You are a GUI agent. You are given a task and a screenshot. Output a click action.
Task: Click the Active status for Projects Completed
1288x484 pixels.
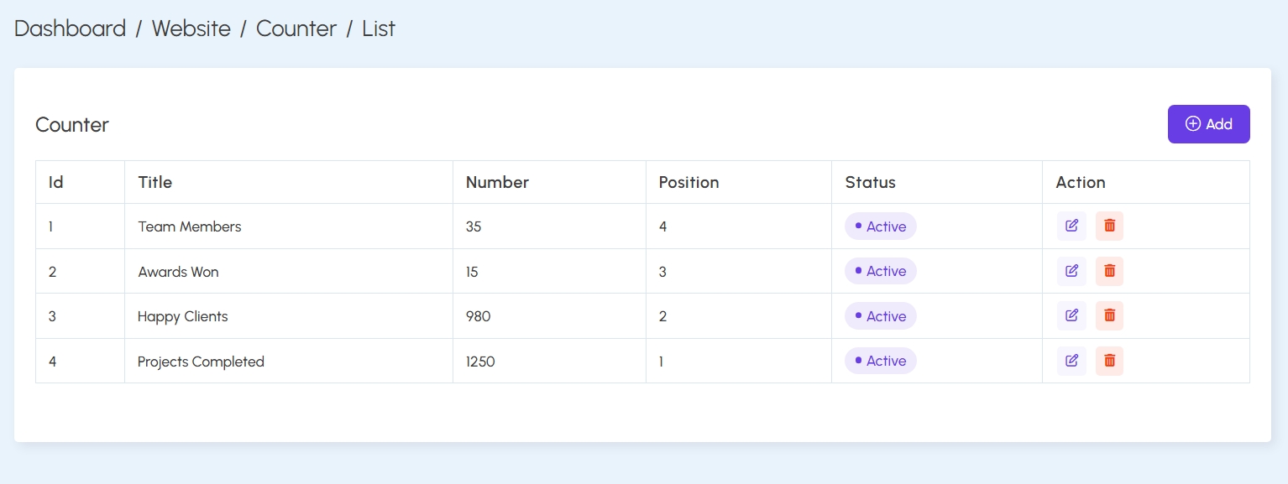[x=880, y=361]
